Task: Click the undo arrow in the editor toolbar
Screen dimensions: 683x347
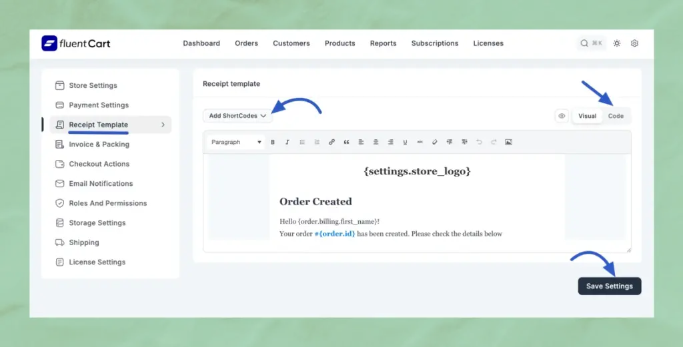Action: (x=479, y=142)
